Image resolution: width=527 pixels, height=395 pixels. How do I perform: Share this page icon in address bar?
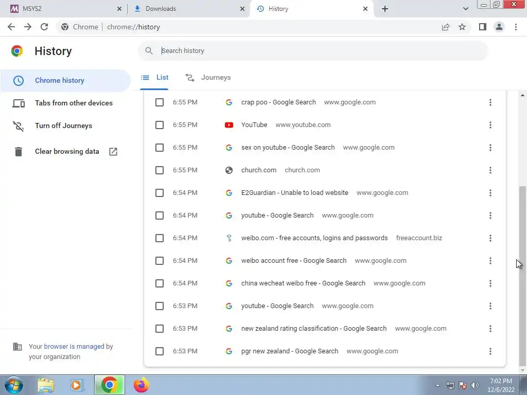pyautogui.click(x=446, y=27)
